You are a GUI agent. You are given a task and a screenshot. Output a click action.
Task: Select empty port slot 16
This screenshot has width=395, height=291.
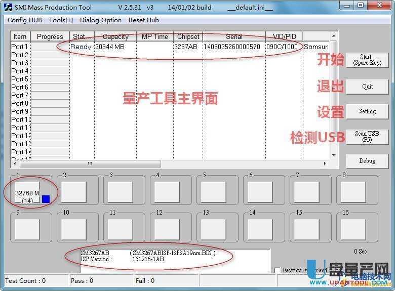tap(353, 229)
